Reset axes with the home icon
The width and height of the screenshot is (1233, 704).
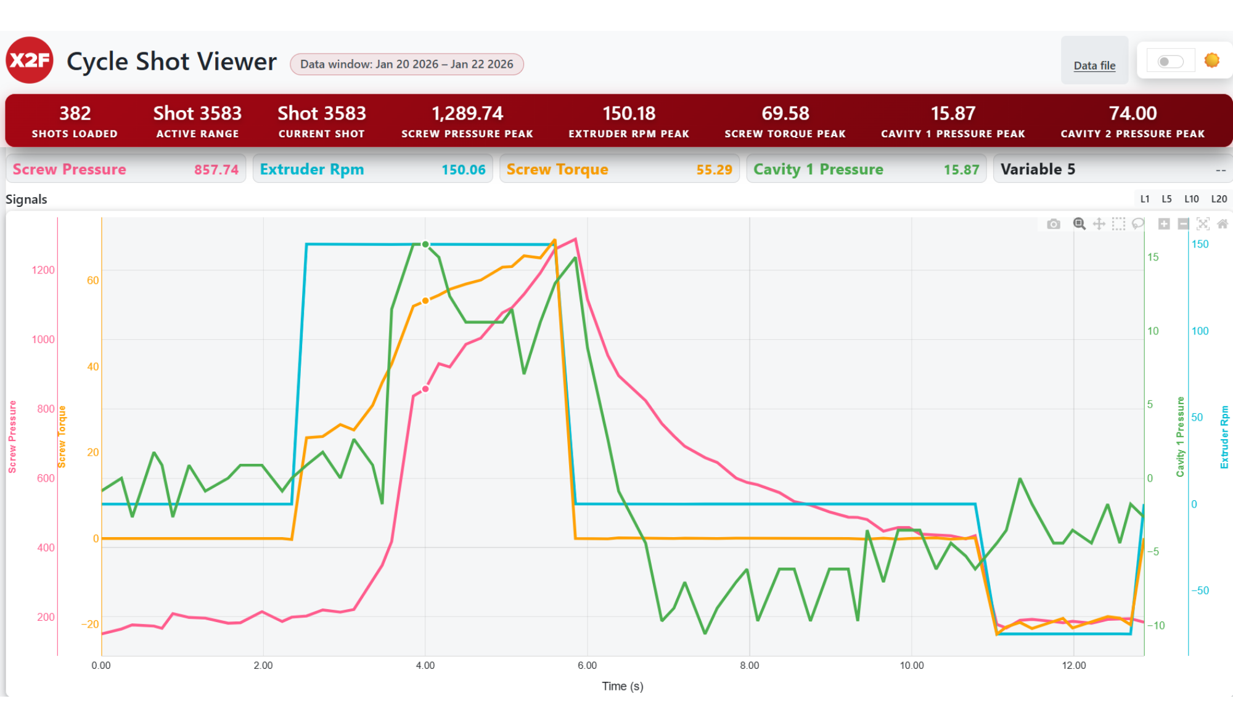(1223, 224)
